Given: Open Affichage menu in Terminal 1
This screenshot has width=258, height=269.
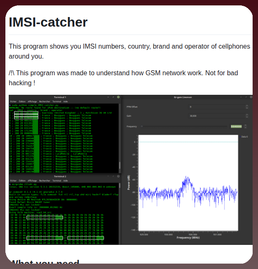Looking at the screenshot, I should (x=32, y=101).
